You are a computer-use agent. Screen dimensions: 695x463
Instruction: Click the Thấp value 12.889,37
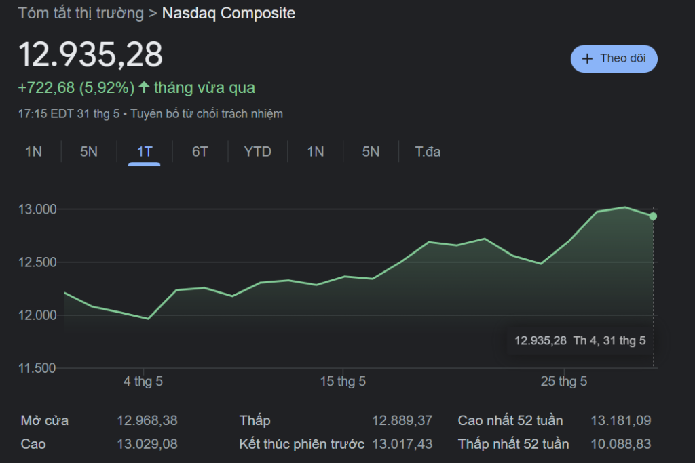click(402, 420)
